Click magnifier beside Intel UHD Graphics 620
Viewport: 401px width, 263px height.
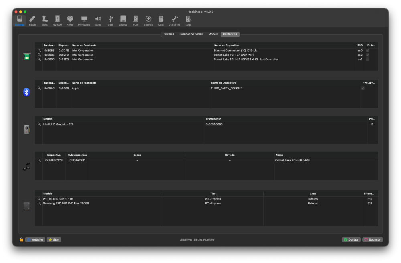click(x=39, y=124)
